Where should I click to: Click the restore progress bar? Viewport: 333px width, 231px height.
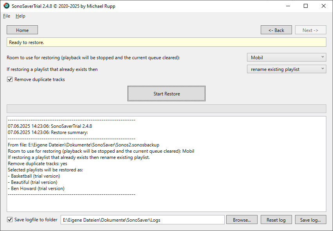(x=166, y=109)
